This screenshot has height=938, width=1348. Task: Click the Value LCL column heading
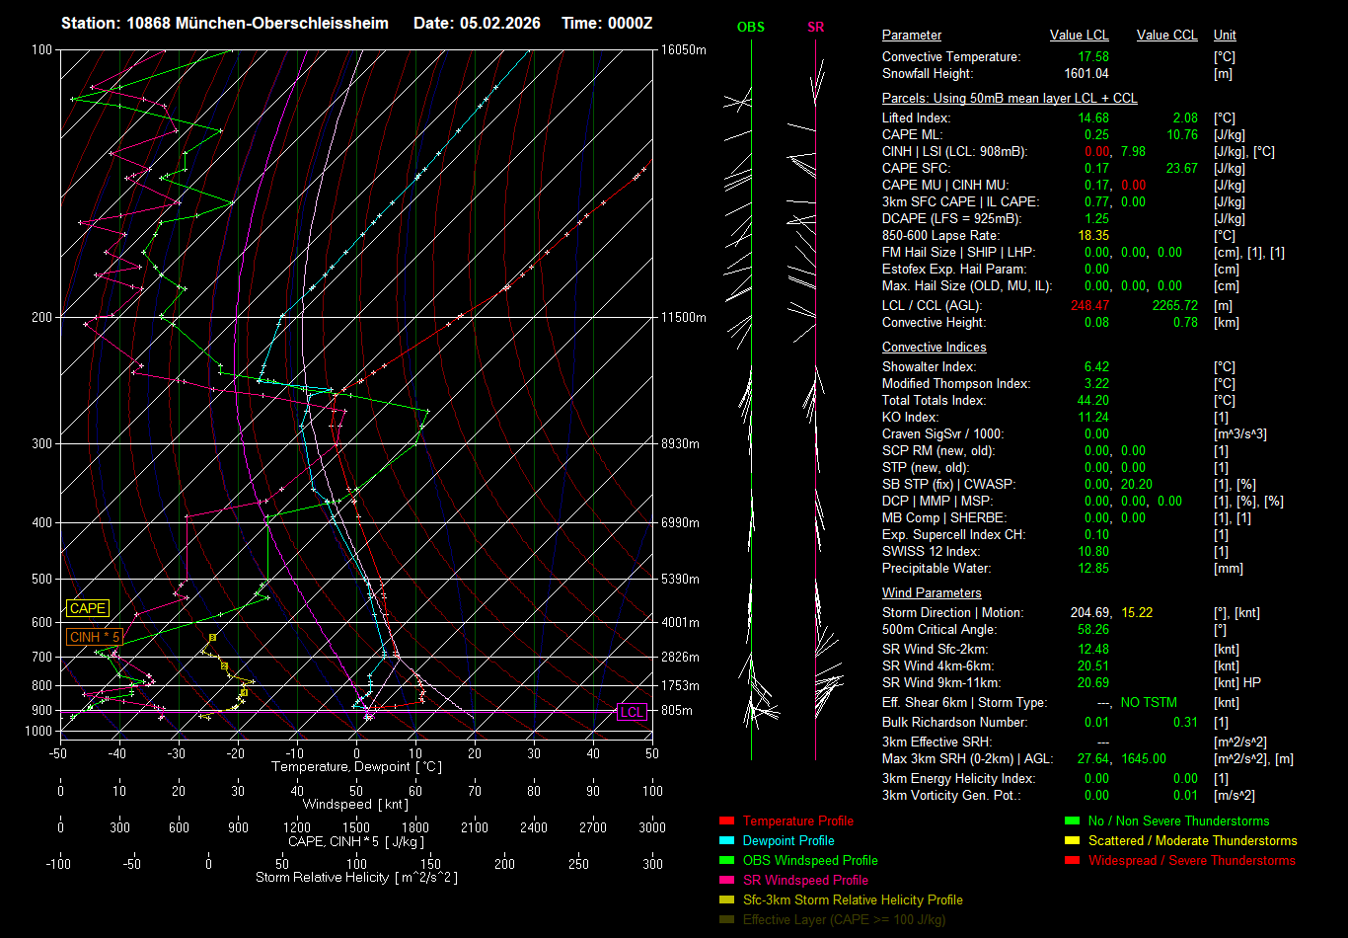point(1080,36)
